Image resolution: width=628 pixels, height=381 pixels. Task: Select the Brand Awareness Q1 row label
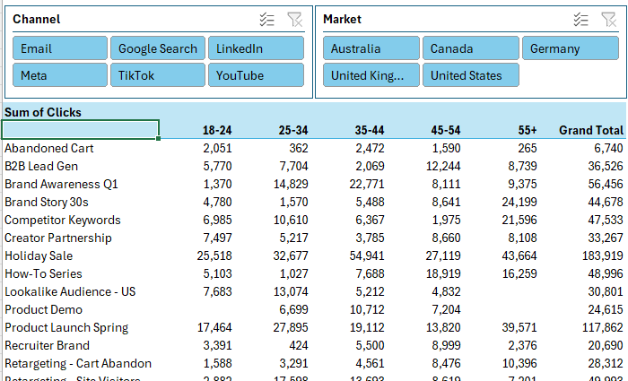(x=61, y=184)
